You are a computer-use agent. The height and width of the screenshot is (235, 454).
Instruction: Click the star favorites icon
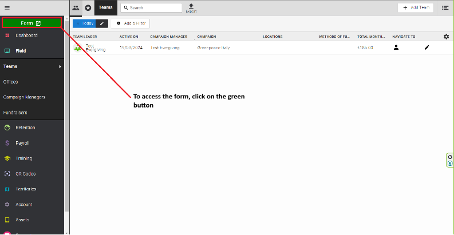(88, 8)
